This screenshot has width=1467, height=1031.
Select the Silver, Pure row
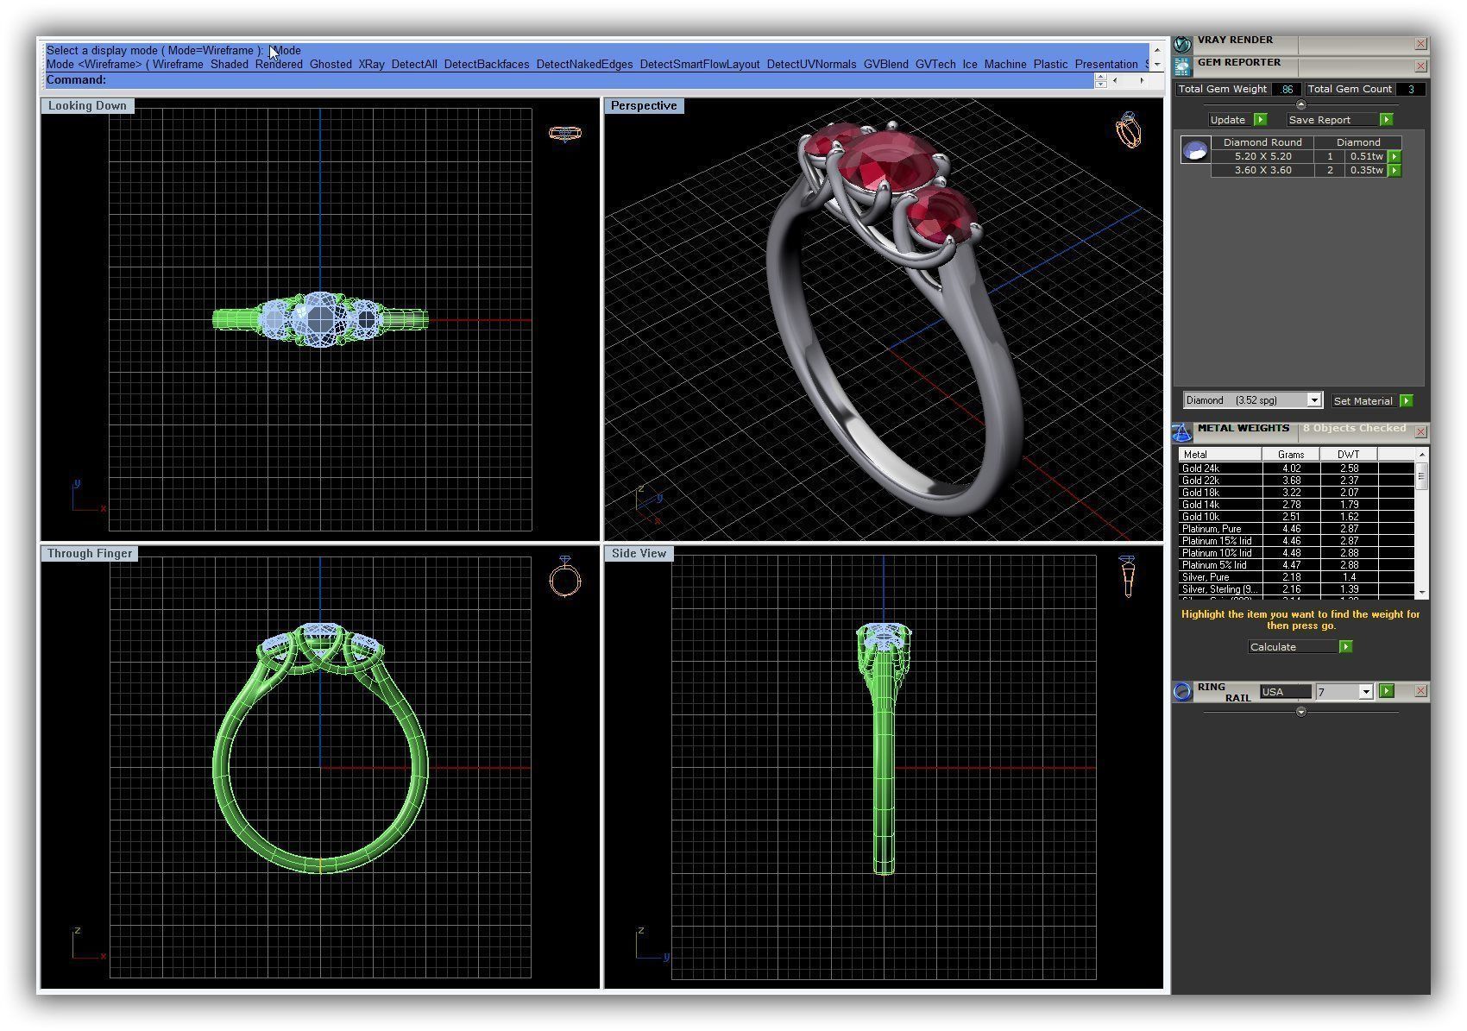tap(1296, 577)
